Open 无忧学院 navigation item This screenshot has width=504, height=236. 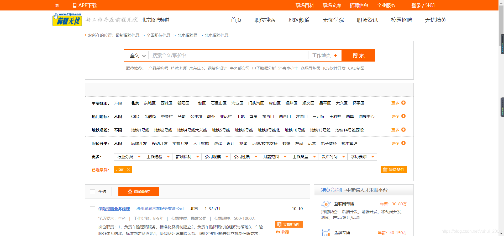[333, 20]
